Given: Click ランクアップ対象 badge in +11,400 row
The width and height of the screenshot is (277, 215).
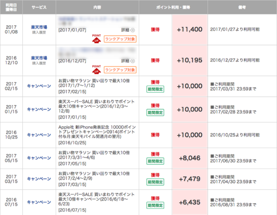Looking at the screenshot, I should pos(120,39).
